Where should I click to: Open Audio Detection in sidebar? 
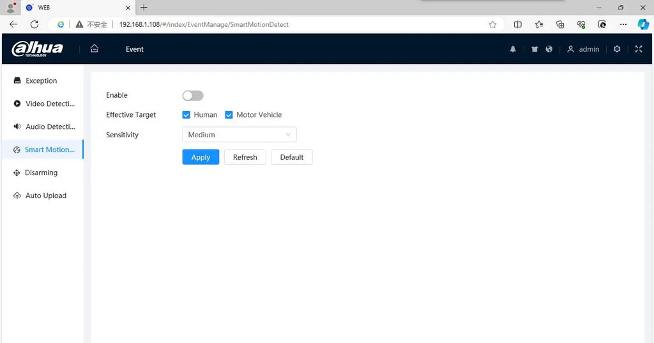(43, 126)
